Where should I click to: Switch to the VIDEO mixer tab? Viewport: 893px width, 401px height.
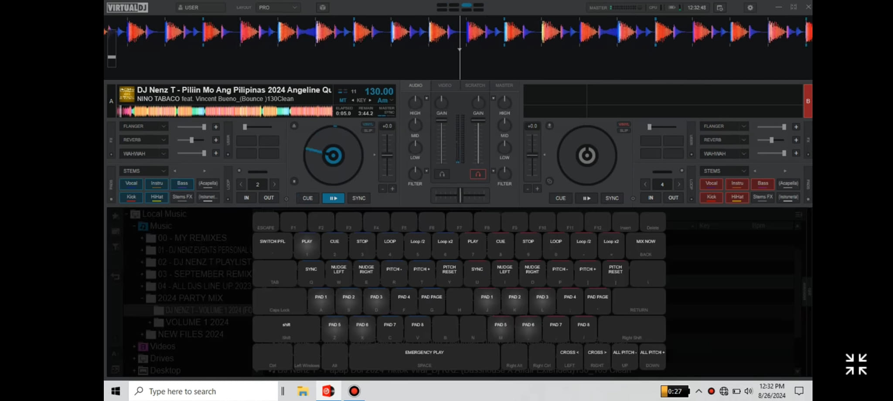[x=444, y=86]
